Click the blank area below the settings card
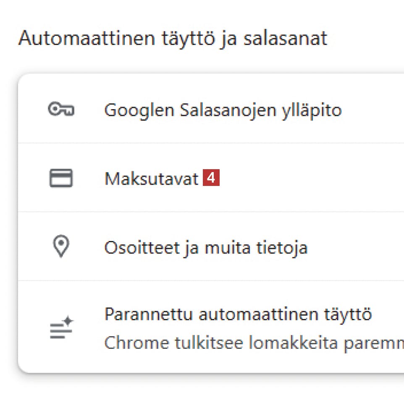Image resolution: width=404 pixels, height=408 pixels. tap(202, 392)
